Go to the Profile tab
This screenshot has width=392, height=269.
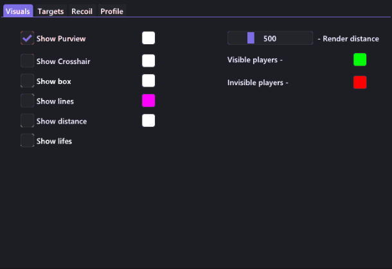point(112,12)
